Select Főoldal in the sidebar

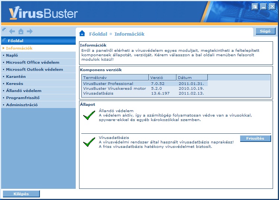point(38,41)
